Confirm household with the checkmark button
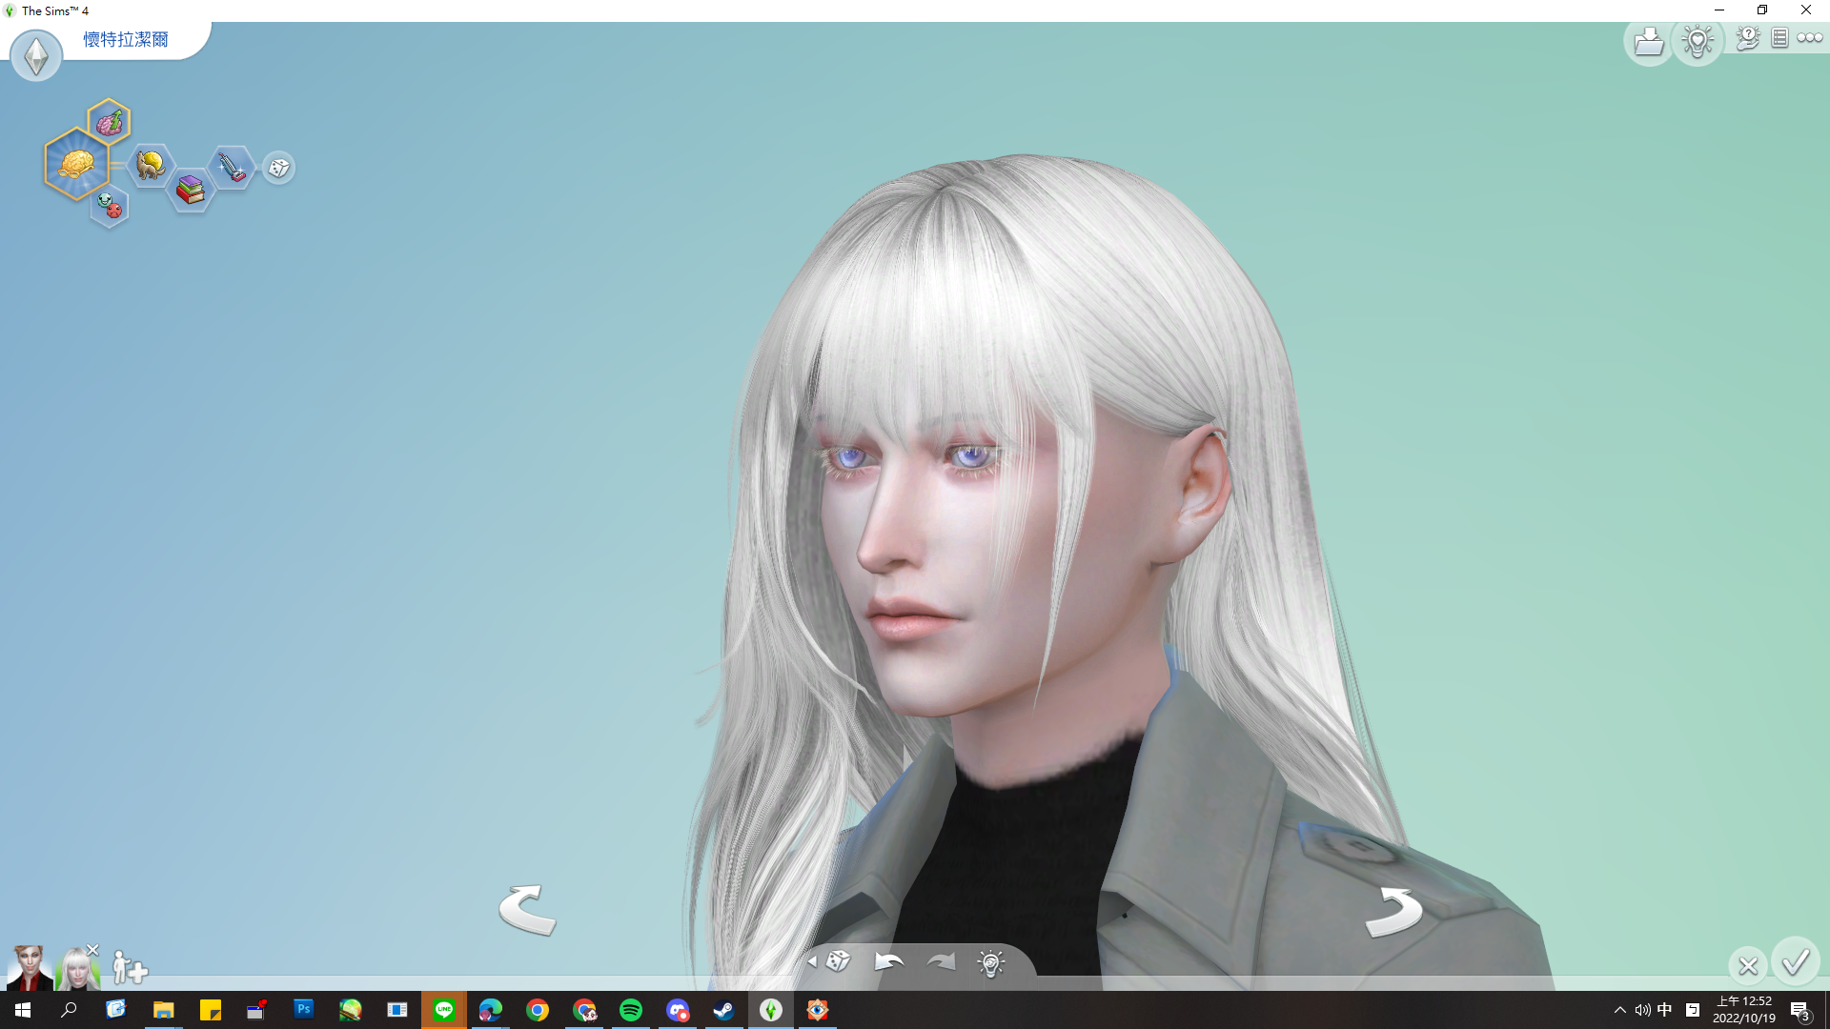Screen dimensions: 1830x1029 [x=1796, y=962]
